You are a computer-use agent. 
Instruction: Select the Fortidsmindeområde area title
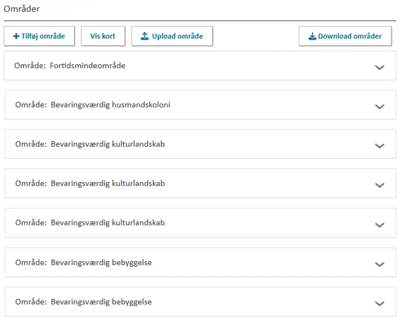pos(87,65)
